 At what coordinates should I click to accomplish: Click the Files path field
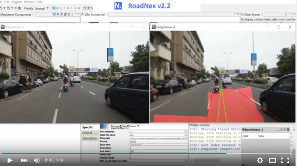pyautogui.click(x=157, y=138)
